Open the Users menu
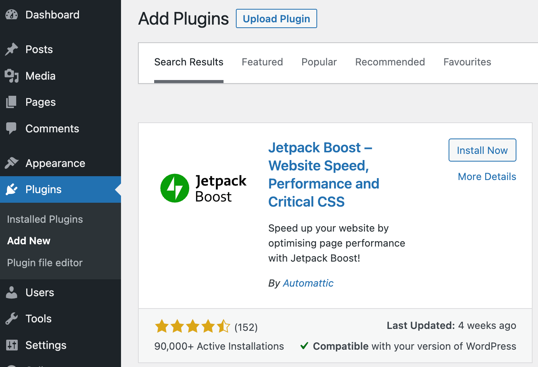 pyautogui.click(x=61, y=292)
